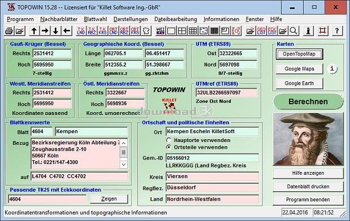Click the UTMref field 32ULB2266597097

226,92
